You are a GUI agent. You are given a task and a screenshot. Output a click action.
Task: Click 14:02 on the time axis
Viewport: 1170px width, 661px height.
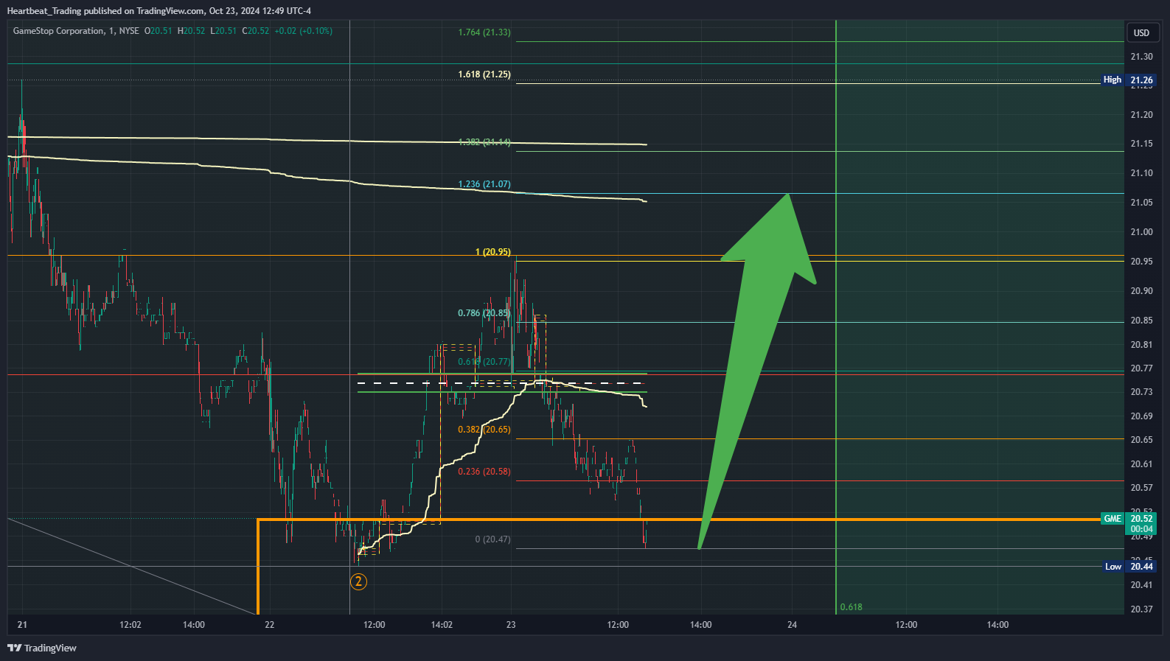point(442,625)
